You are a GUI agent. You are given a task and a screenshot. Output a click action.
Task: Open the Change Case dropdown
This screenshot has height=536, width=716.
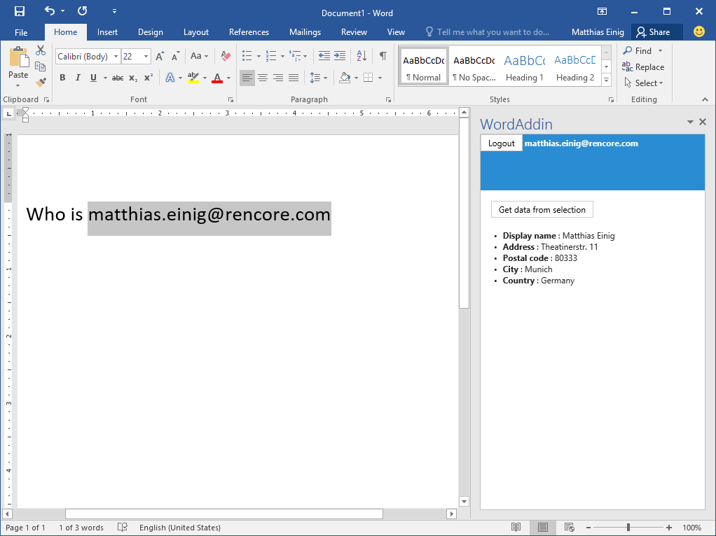199,56
